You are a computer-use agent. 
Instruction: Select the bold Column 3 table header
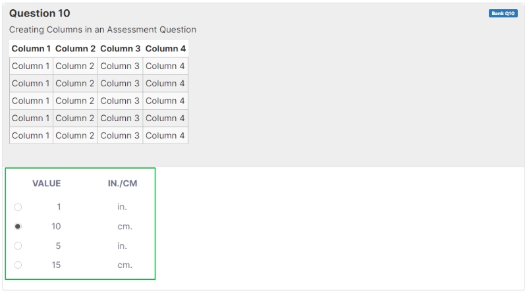point(120,49)
